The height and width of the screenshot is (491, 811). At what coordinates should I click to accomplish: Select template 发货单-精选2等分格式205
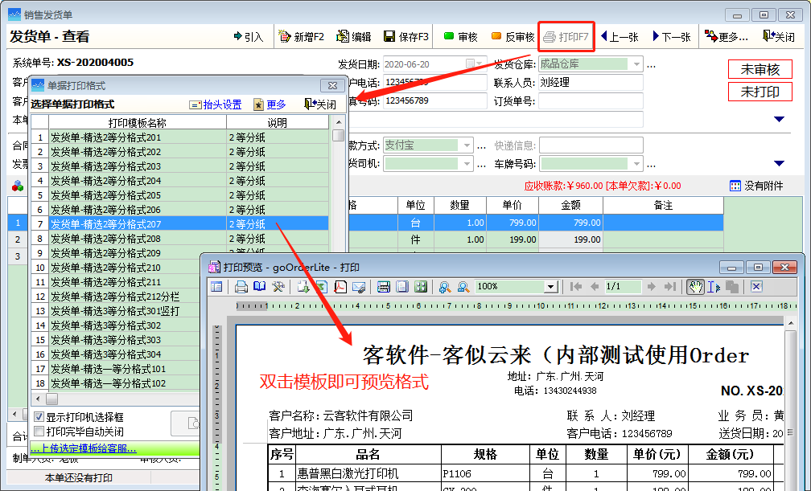[x=179, y=195]
